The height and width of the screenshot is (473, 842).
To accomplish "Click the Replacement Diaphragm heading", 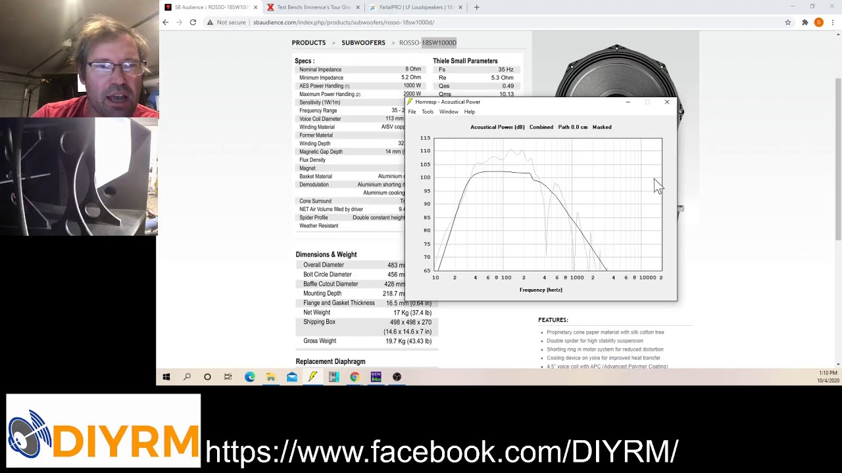I will click(330, 361).
